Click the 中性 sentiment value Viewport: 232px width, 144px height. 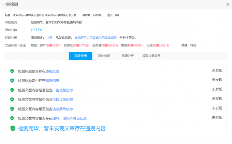pyautogui.click(x=49, y=38)
